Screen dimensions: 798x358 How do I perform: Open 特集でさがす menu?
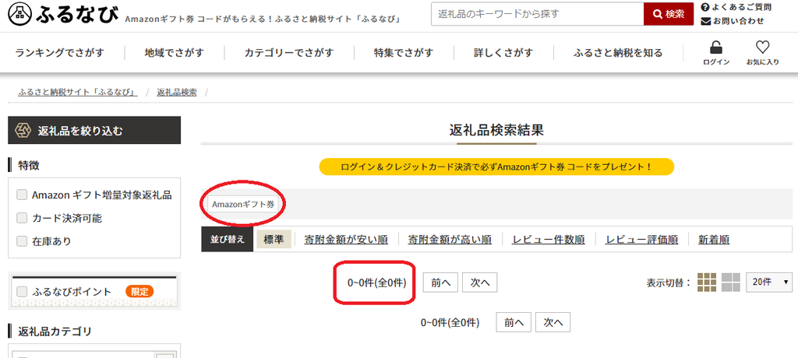[x=404, y=52]
